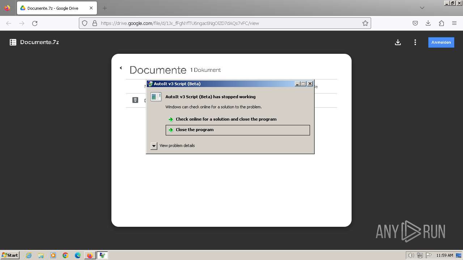Choose Close the program option

point(238,130)
